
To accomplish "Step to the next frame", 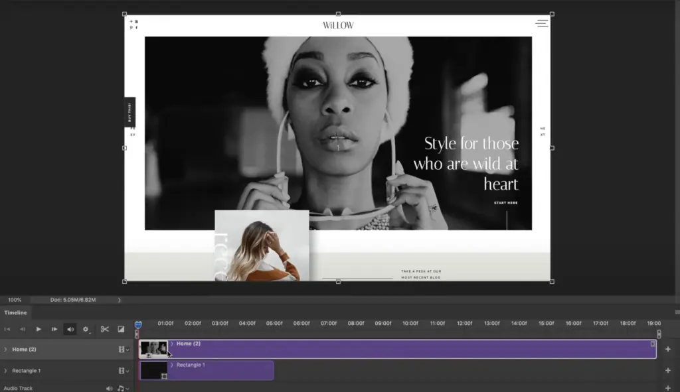I will coord(54,329).
